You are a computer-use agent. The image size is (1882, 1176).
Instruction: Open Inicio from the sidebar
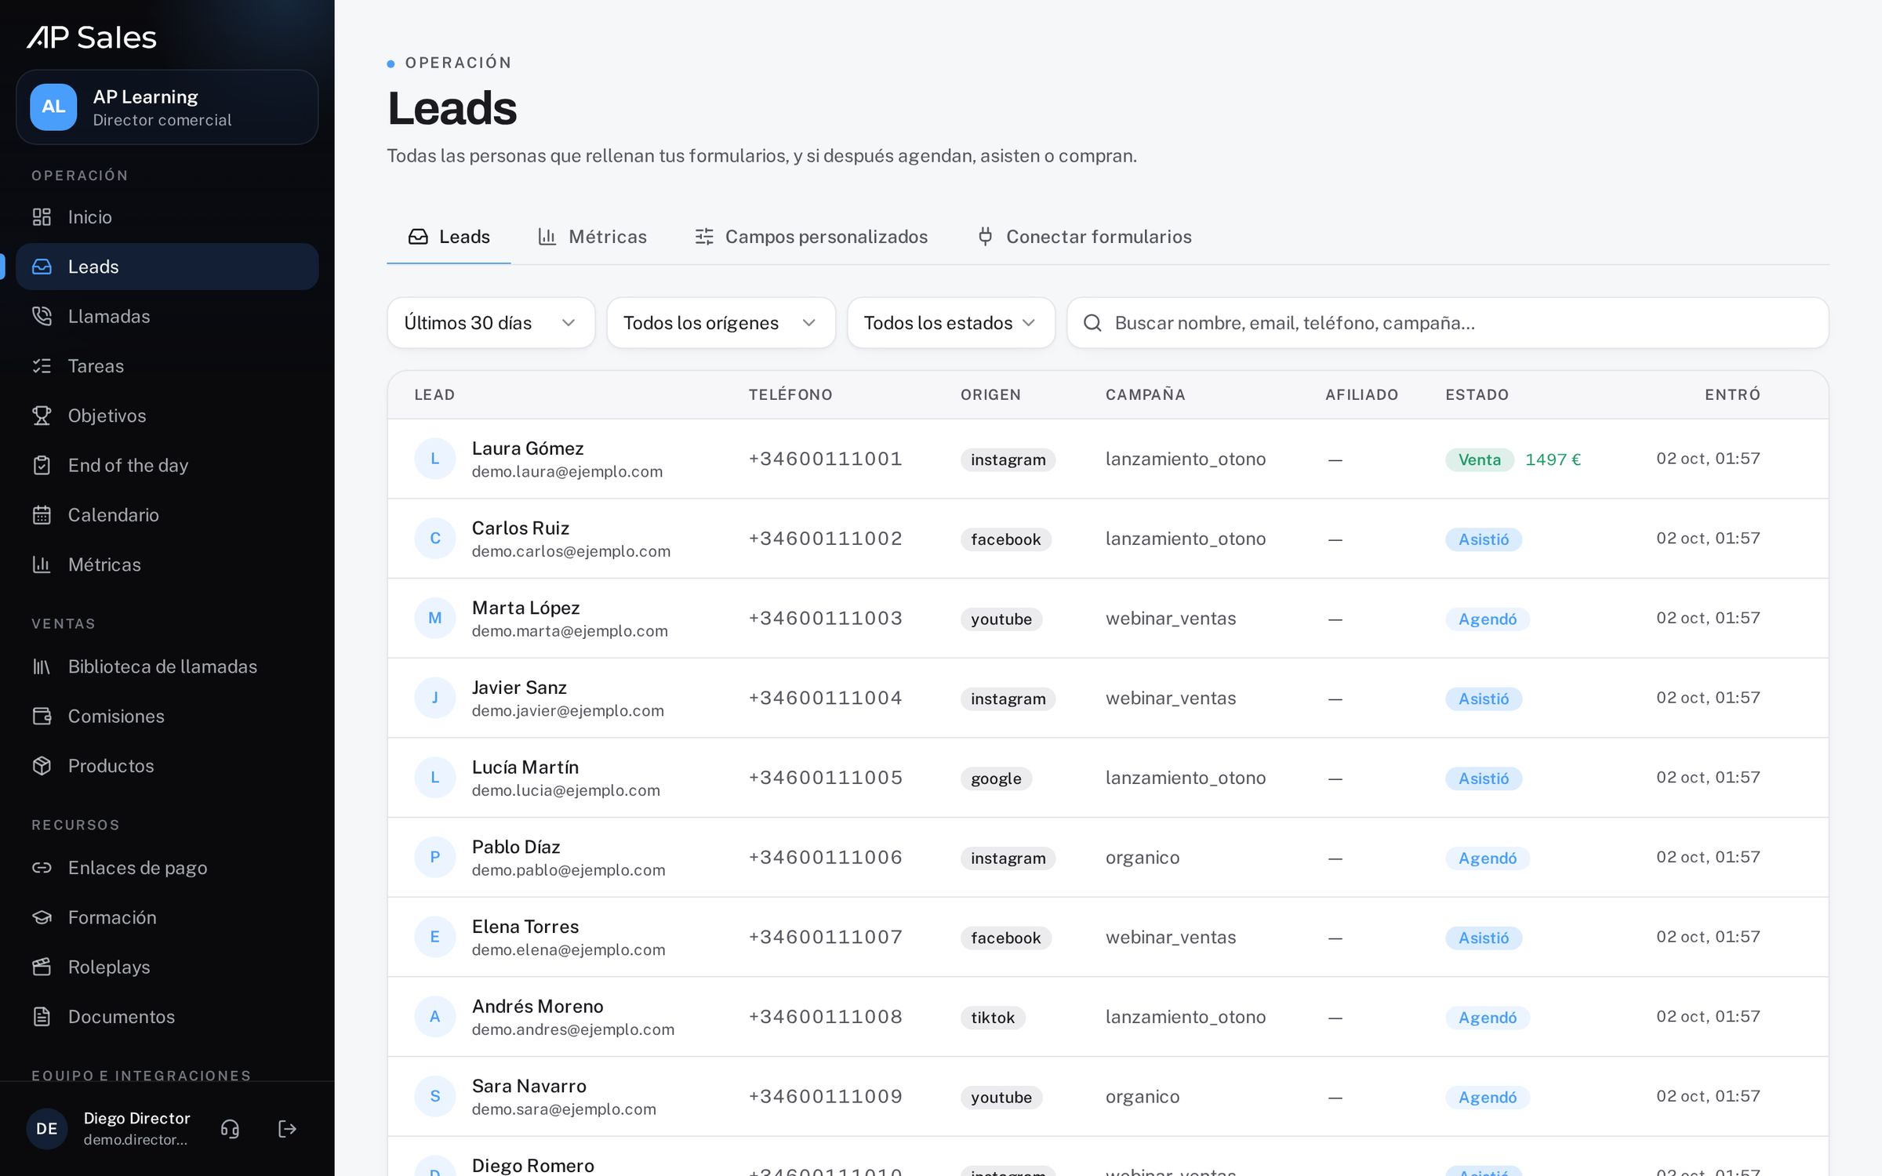pyautogui.click(x=167, y=217)
